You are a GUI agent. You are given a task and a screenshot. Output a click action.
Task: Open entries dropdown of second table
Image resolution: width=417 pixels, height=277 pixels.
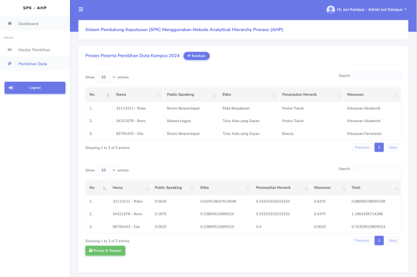(x=106, y=169)
